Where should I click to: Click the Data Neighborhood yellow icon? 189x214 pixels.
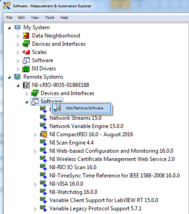click(26, 36)
